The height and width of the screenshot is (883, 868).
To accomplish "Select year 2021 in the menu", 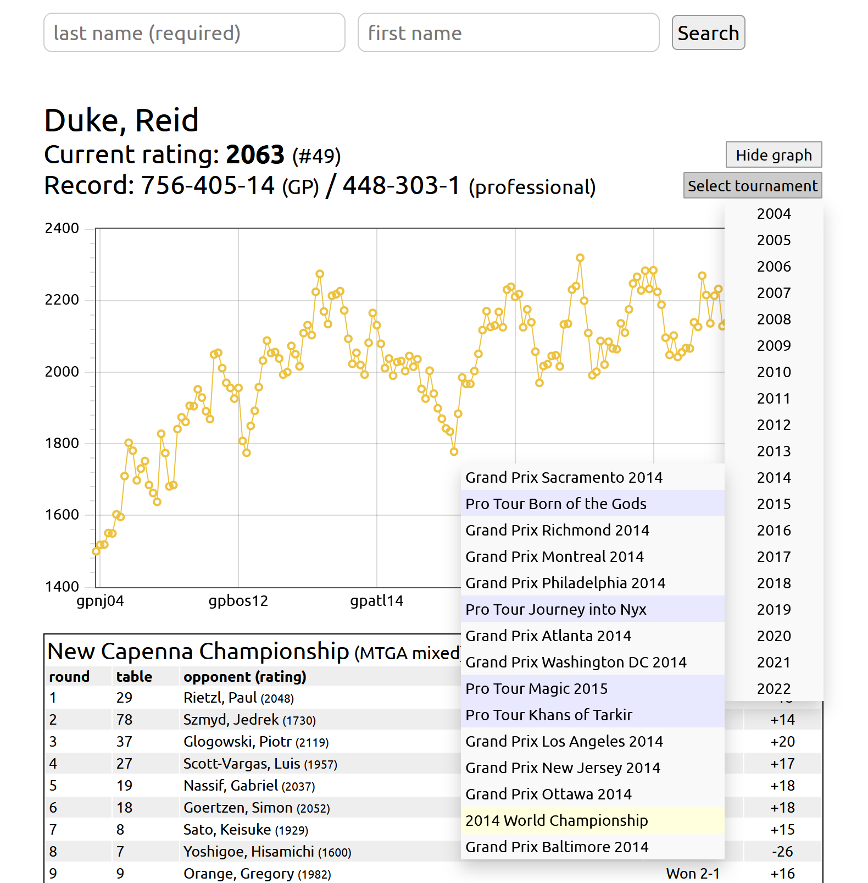I will tap(774, 663).
